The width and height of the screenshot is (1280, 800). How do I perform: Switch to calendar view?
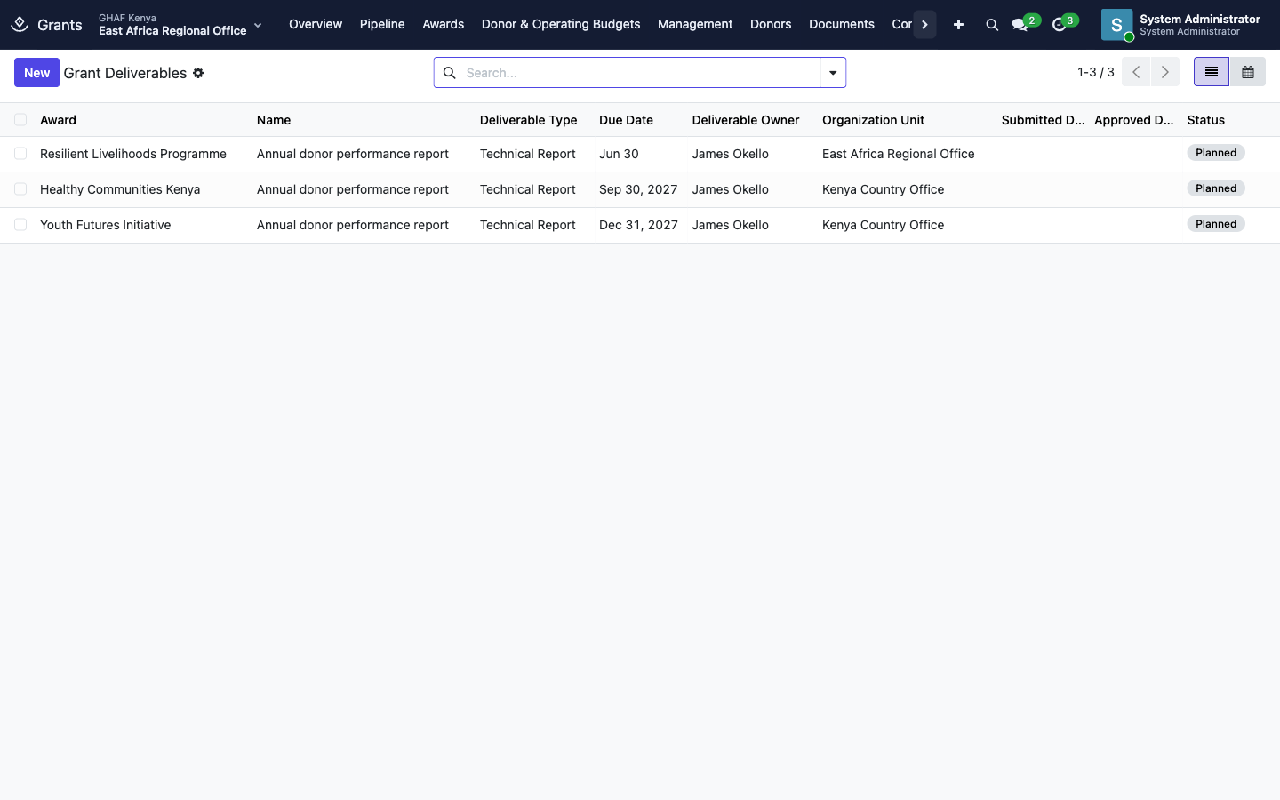coord(1248,72)
